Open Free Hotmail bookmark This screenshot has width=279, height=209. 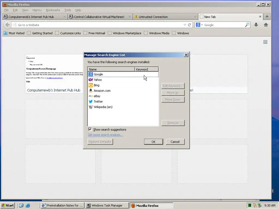94,33
